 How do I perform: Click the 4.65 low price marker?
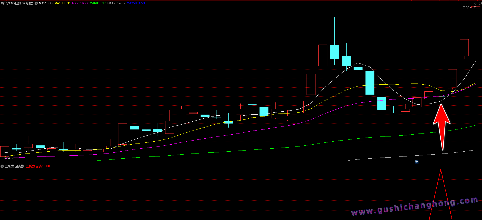coord(11,158)
